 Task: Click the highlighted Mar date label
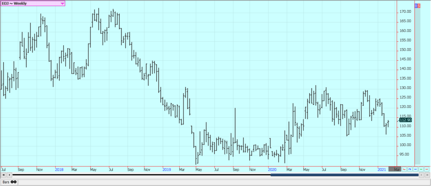394,169
